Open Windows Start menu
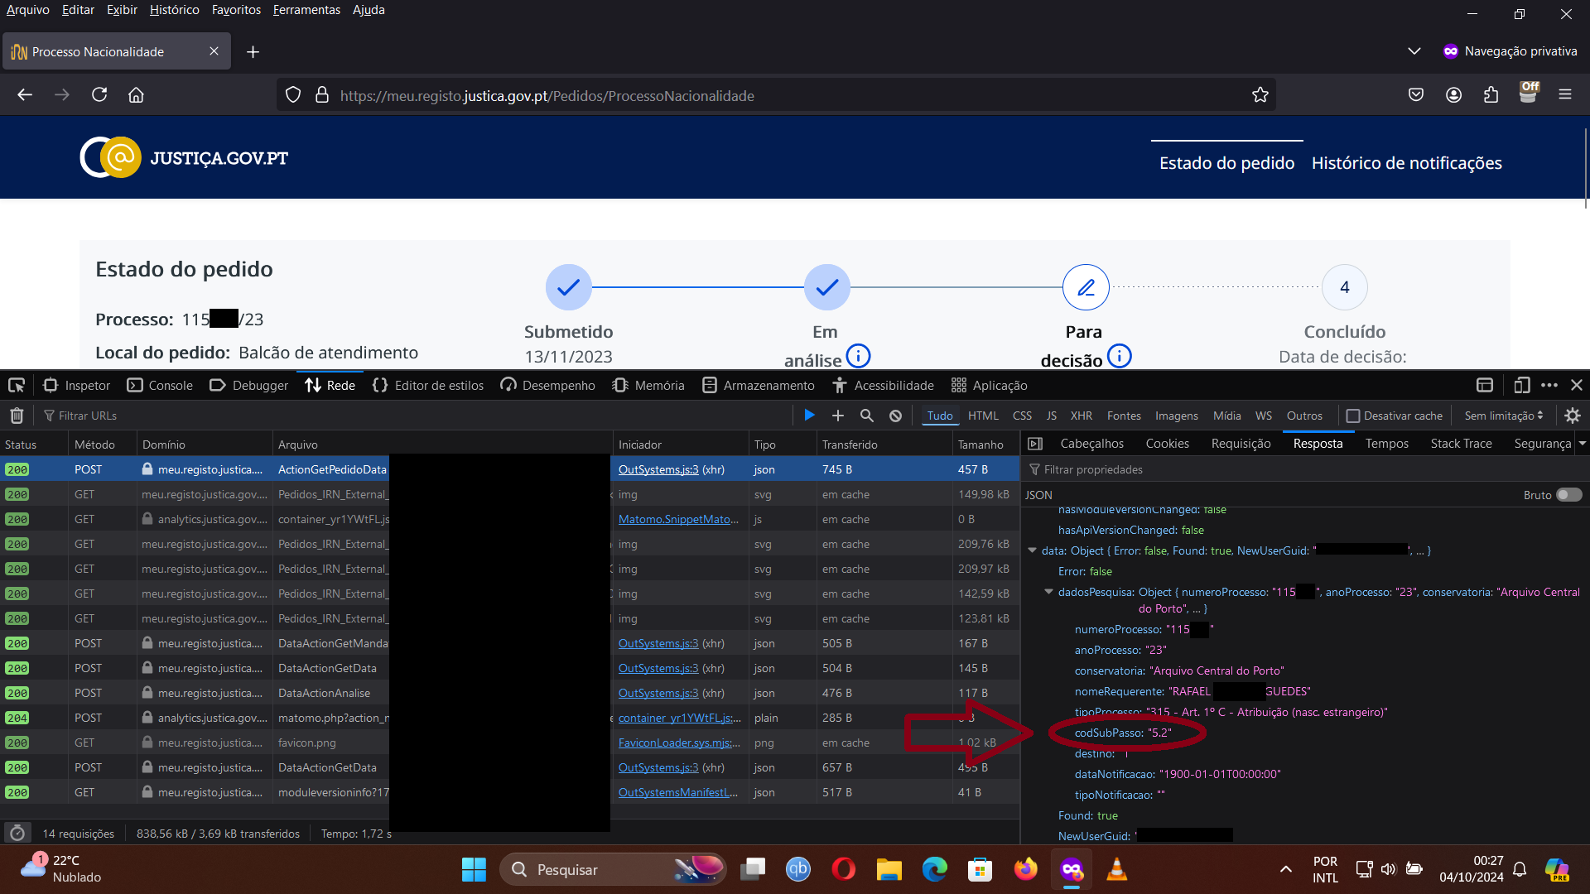This screenshot has width=1590, height=894. click(474, 870)
